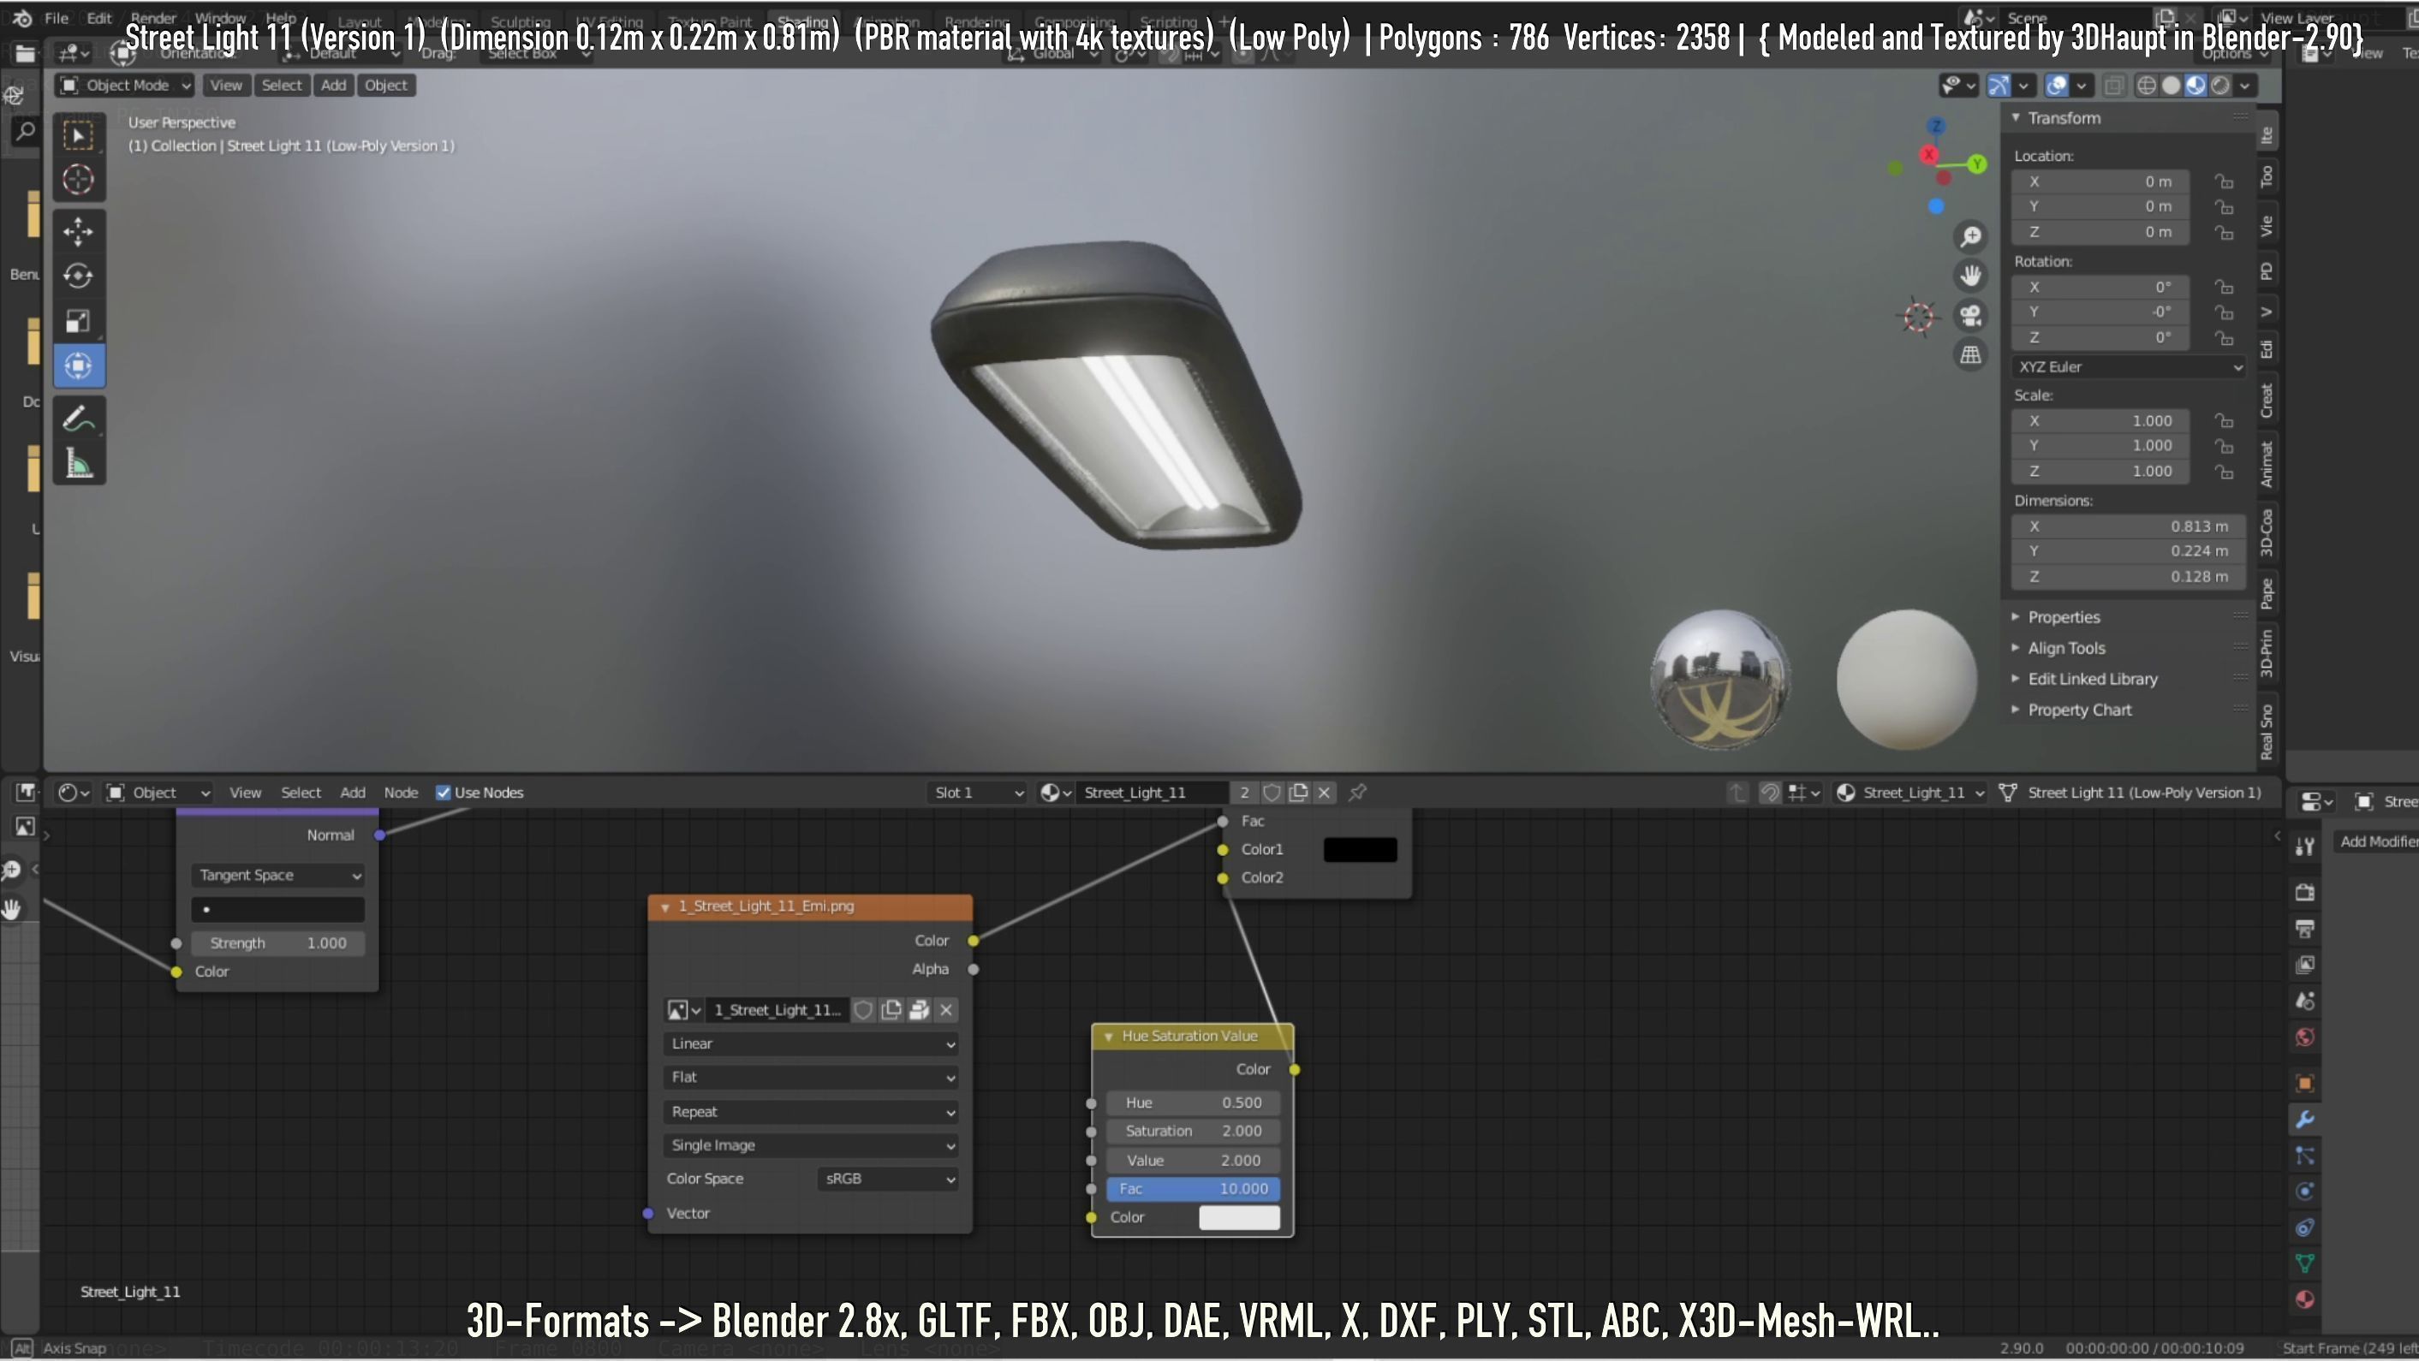Open viewport View menu
The image size is (2419, 1361).
pyautogui.click(x=225, y=86)
